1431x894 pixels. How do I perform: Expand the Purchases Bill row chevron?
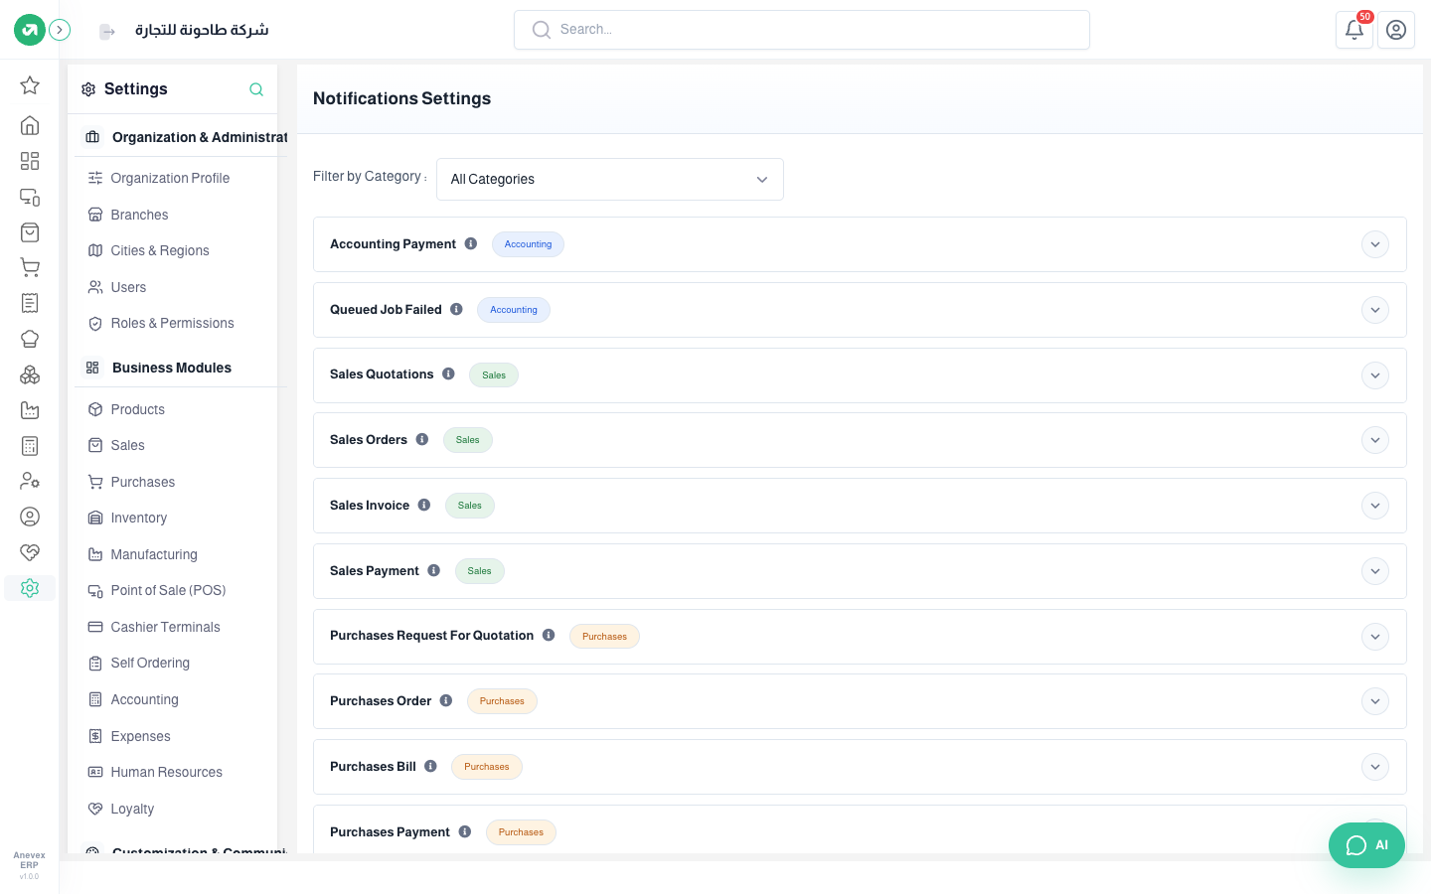click(1375, 767)
